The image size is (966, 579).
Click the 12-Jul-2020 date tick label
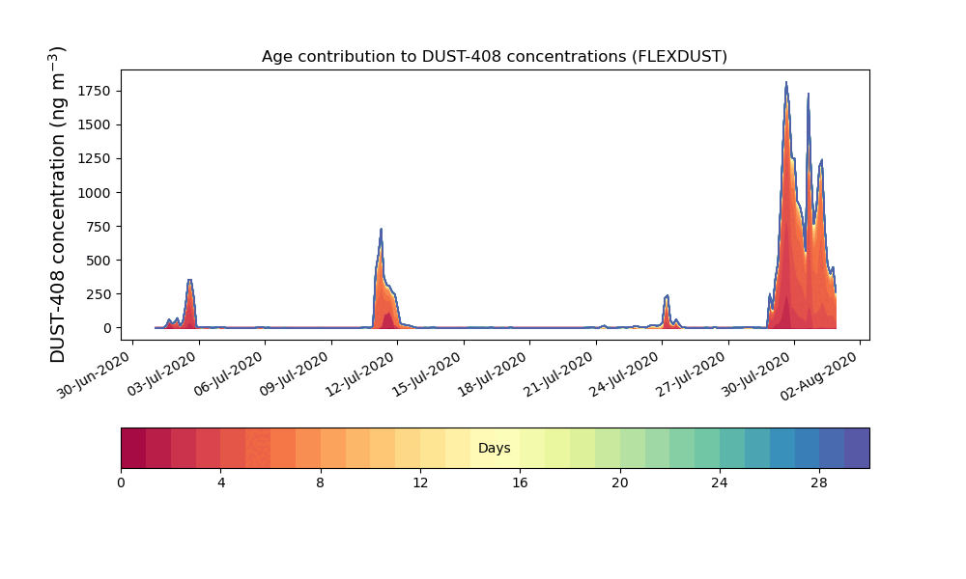360,374
